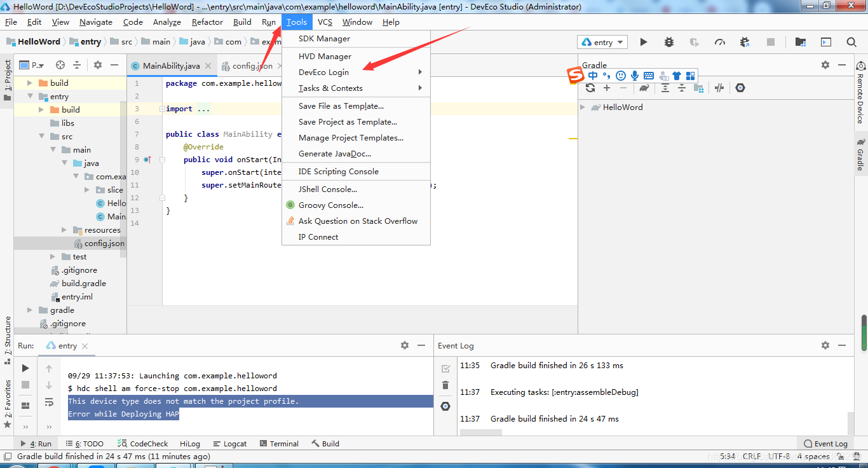Screen dimensions: 868x468
Task: Open Project Structure folder icon in toolbar
Action: (801, 42)
